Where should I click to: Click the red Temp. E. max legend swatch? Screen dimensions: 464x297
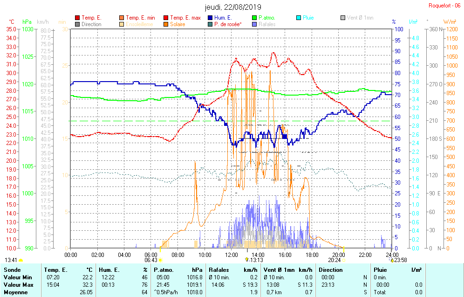166,18
